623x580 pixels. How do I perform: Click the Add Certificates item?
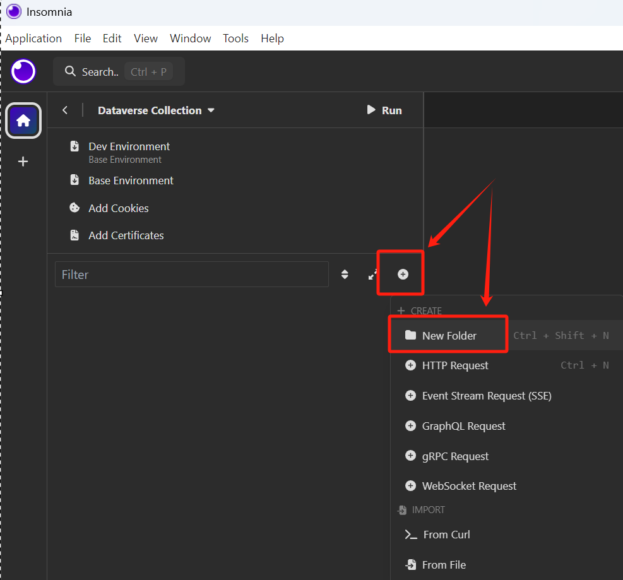(126, 235)
